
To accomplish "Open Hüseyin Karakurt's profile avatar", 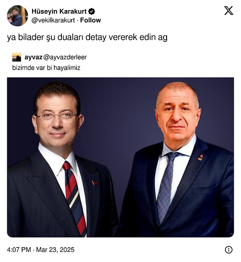I will [17, 16].
